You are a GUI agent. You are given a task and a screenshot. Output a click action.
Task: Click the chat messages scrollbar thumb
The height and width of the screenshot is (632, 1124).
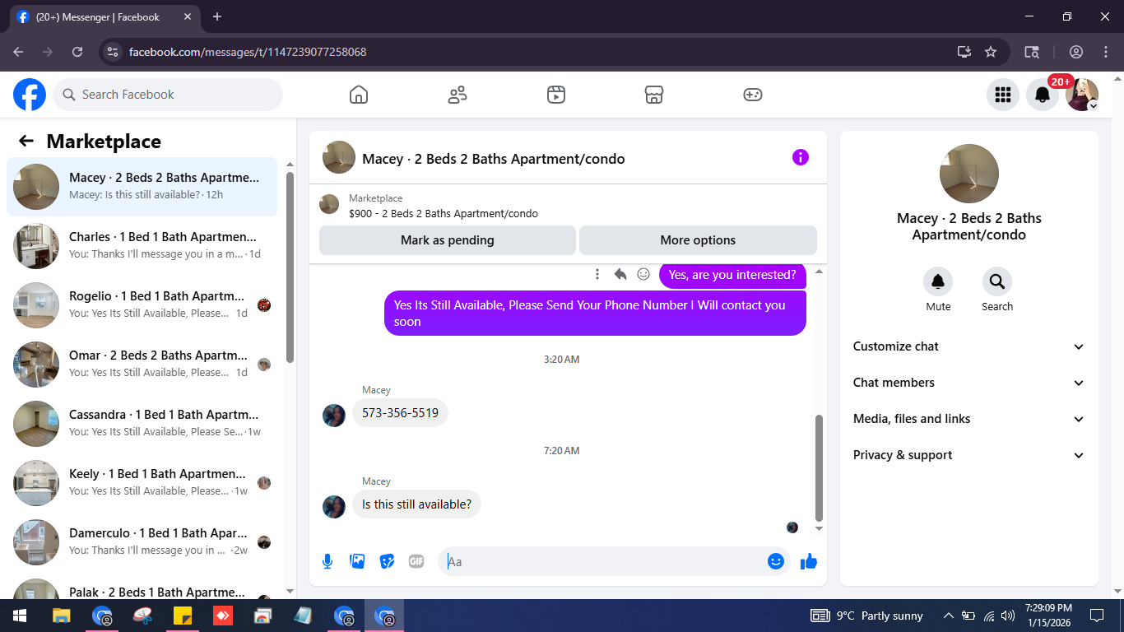tap(819, 467)
